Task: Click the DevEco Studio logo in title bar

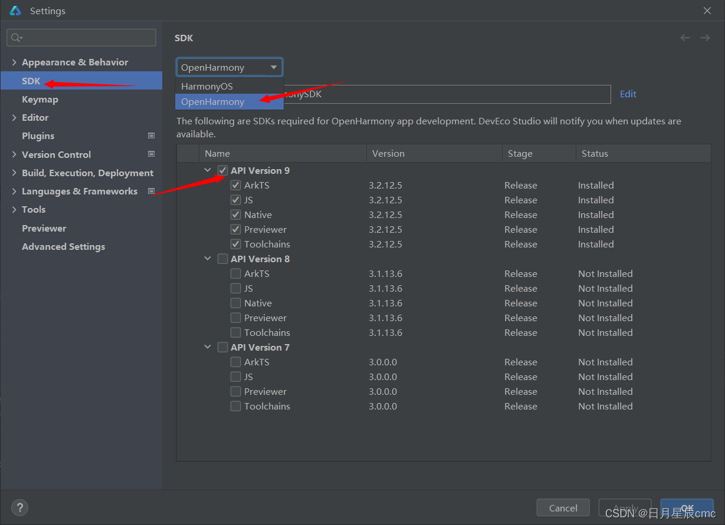Action: pos(16,11)
